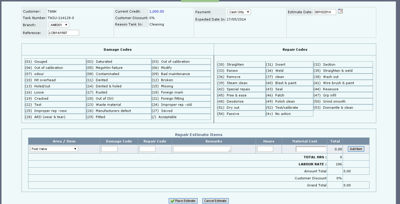The height and width of the screenshot is (204, 400).
Task: Select repair code (38) Wash out
Action: [343, 77]
